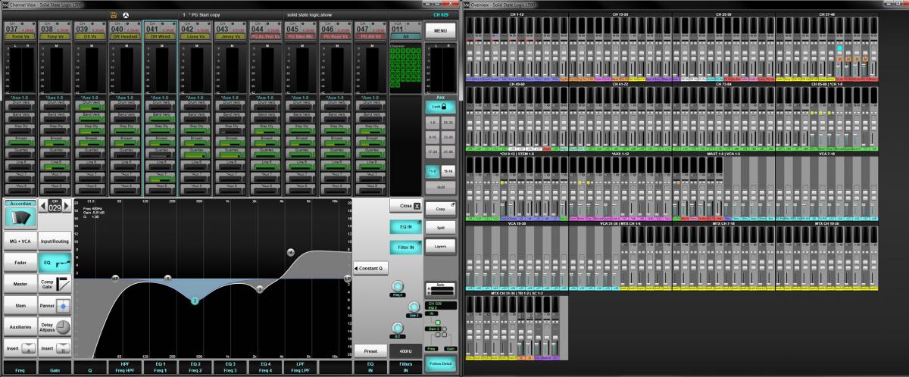Click the Copy button
This screenshot has width=909, height=377.
click(439, 207)
